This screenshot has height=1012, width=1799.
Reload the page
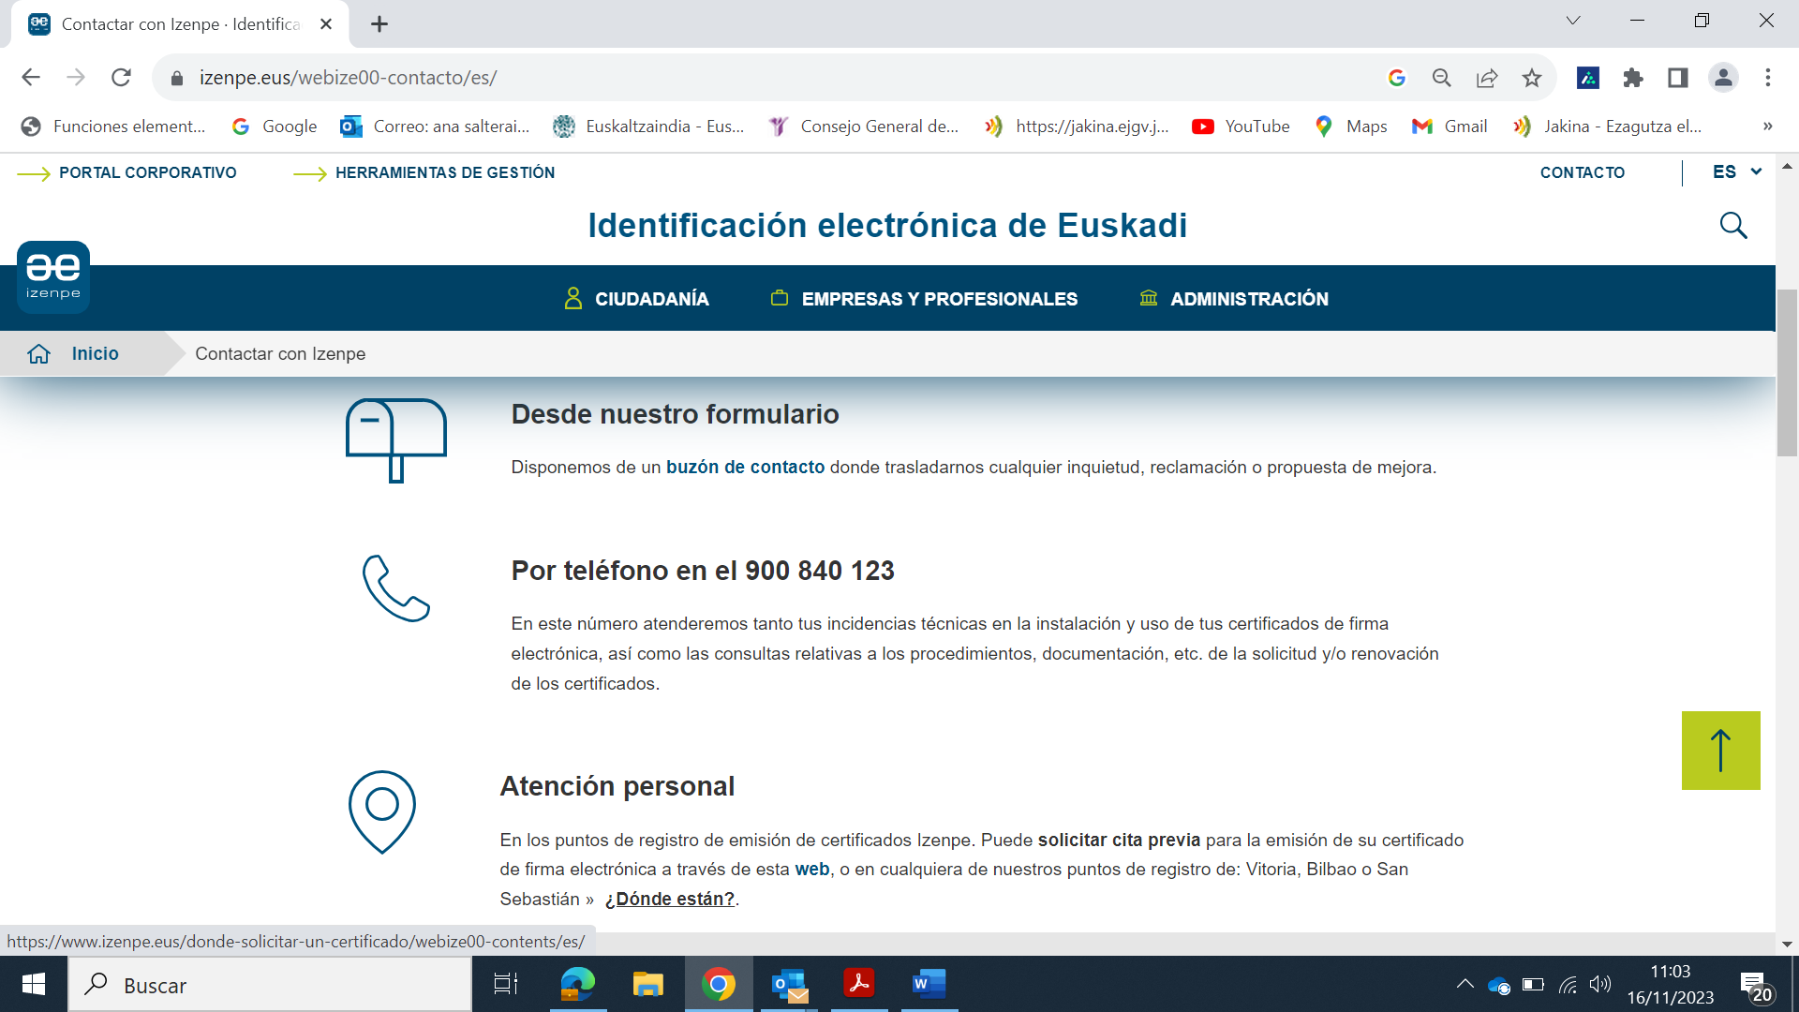point(121,78)
